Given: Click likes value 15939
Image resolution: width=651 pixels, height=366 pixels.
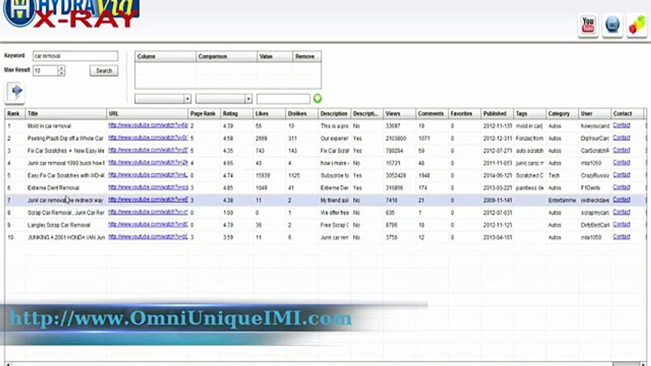Looking at the screenshot, I should pyautogui.click(x=263, y=175).
